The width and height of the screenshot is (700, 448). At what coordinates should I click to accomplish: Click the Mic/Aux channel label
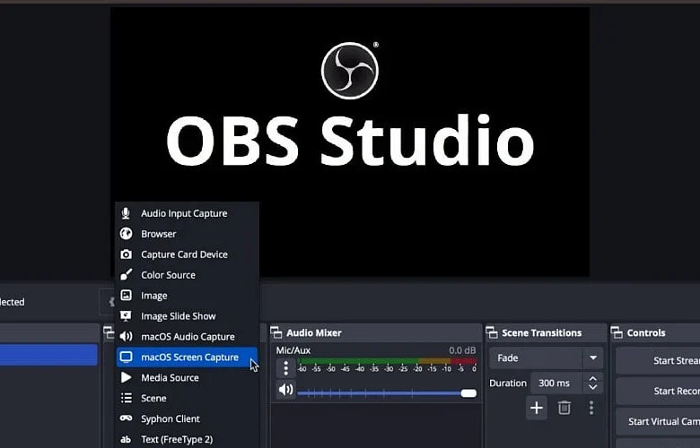pos(293,350)
